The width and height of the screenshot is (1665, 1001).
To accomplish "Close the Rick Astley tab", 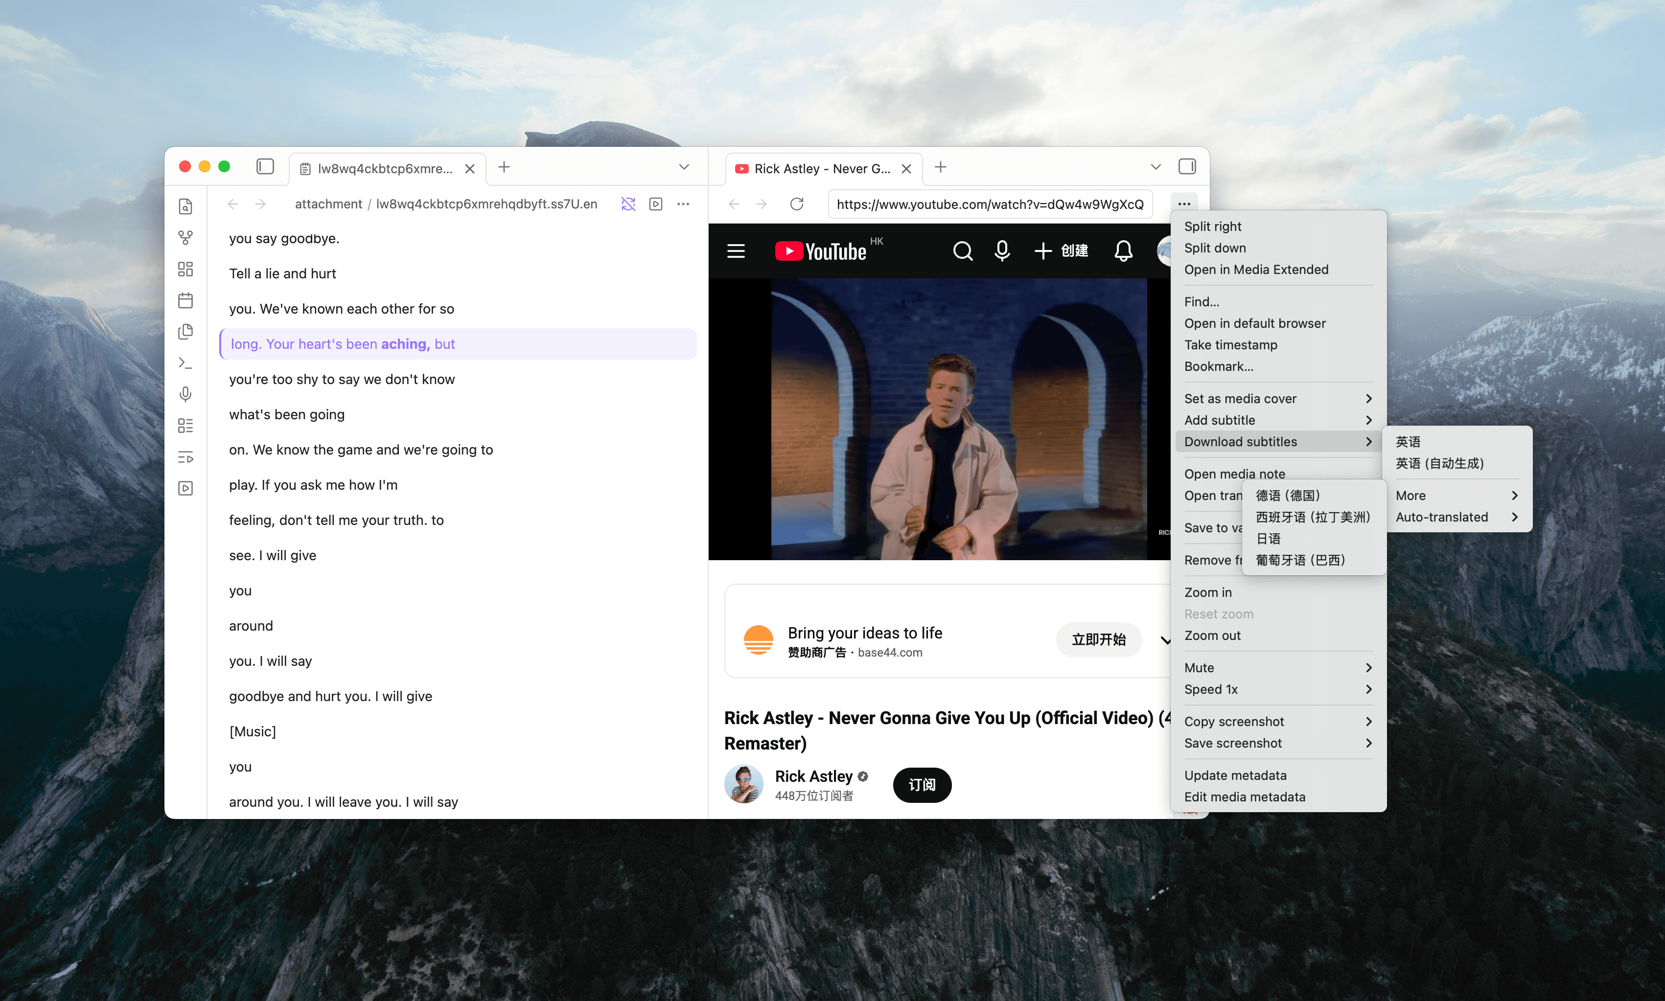I will pos(907,169).
